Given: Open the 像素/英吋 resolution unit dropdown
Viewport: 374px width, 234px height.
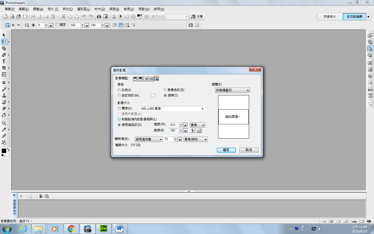Looking at the screenshot, I should [x=205, y=139].
